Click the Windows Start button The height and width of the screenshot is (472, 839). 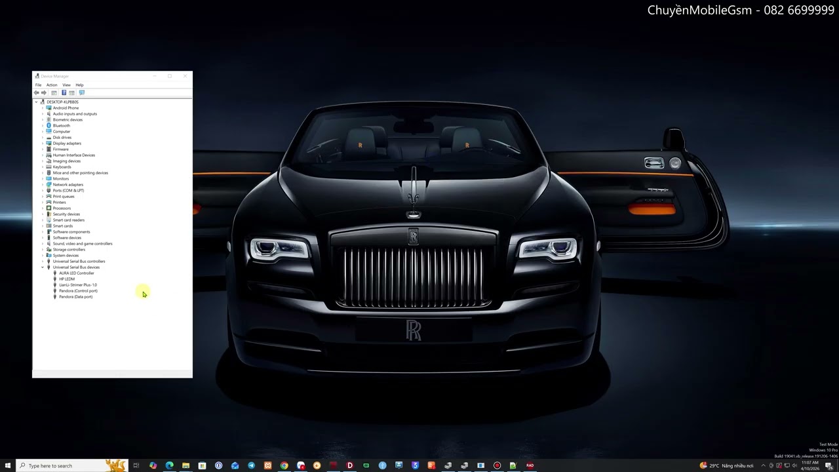tap(8, 465)
